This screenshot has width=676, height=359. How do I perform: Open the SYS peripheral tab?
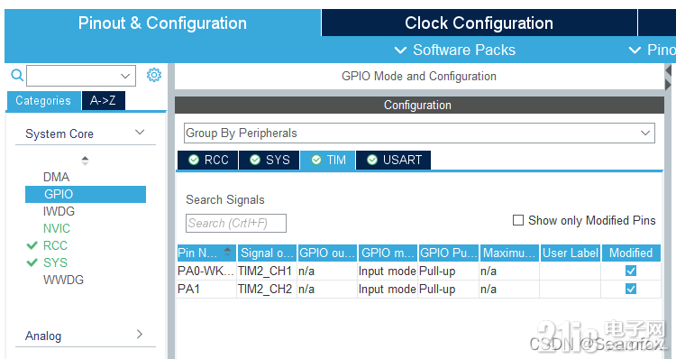[269, 160]
